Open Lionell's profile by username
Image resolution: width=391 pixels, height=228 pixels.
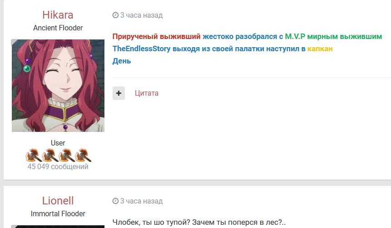(x=58, y=201)
